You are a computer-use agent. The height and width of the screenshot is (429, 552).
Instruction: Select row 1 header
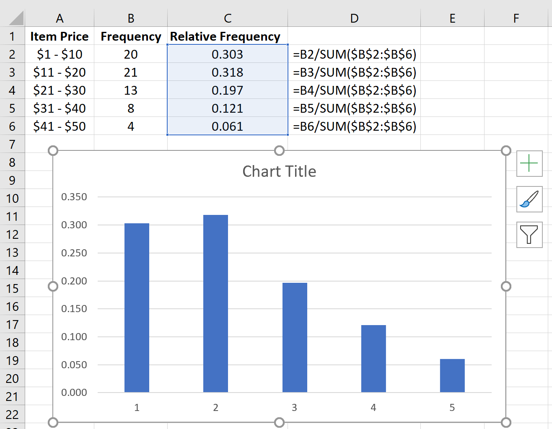click(12, 36)
